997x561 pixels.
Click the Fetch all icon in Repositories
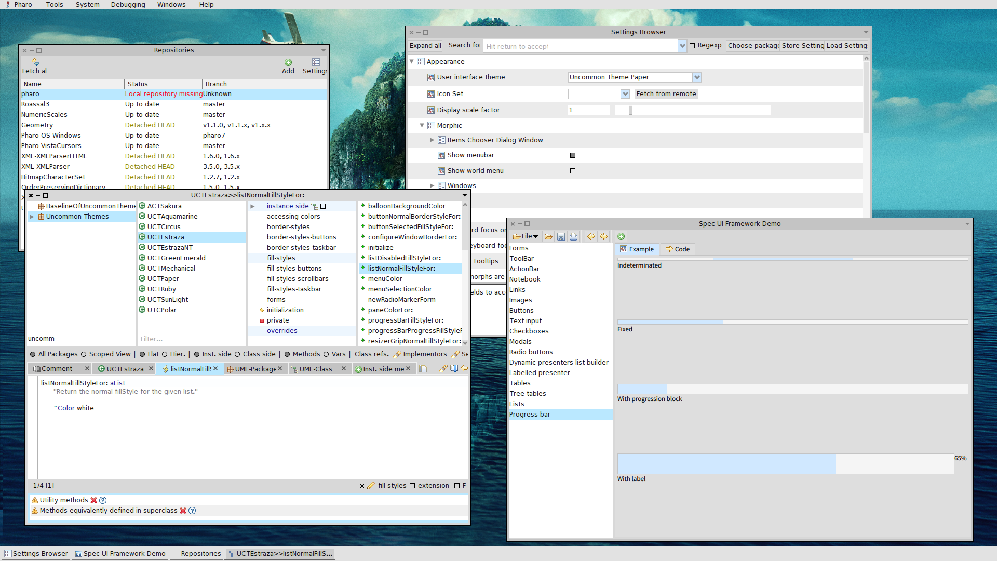35,63
